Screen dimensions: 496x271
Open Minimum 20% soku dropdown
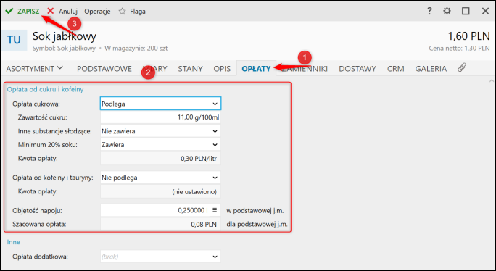[160, 144]
